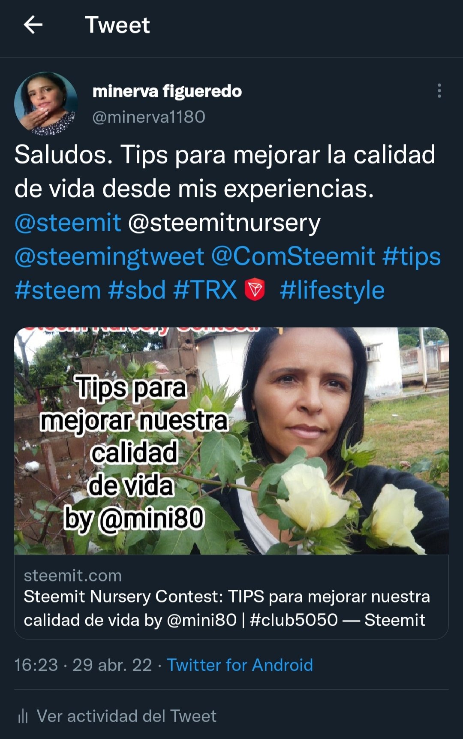Open the #tips hashtag
This screenshot has height=739, width=463.
pyautogui.click(x=412, y=256)
